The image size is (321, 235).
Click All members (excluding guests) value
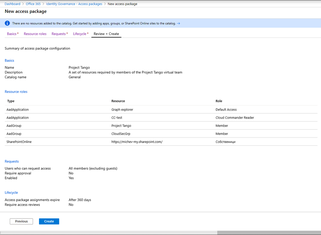[x=93, y=168]
